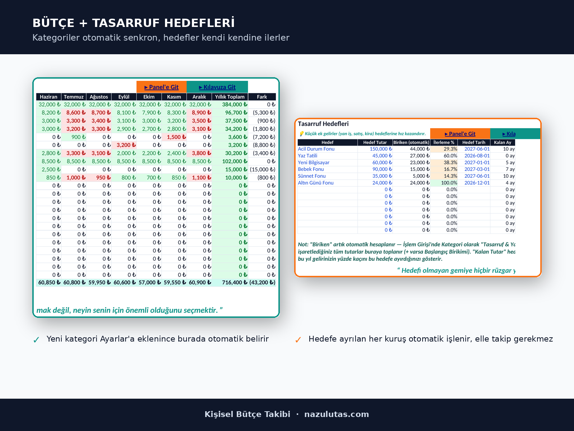The image size is (574, 431).
Task: Select the 102,000 ₺ yearly total cell
Action: 230,162
